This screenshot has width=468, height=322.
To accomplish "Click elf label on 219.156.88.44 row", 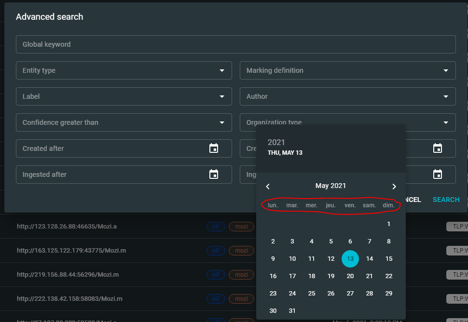I will click(x=216, y=275).
